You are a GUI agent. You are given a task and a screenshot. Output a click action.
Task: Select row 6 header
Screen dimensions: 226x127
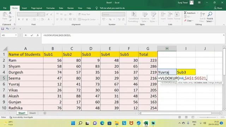(4, 84)
